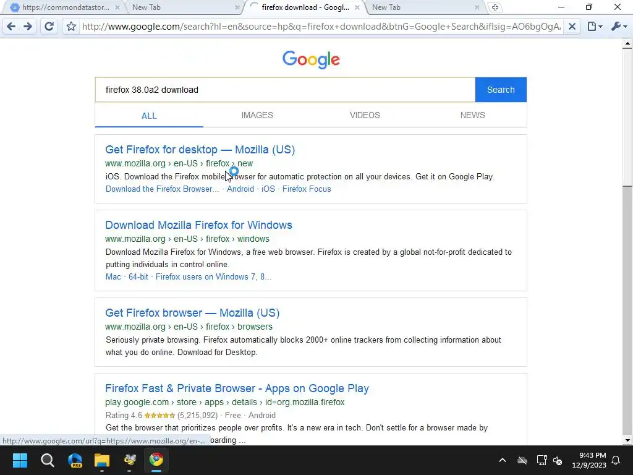
Task: Open Download Mozilla Firefox for Windows result
Action: (198, 225)
